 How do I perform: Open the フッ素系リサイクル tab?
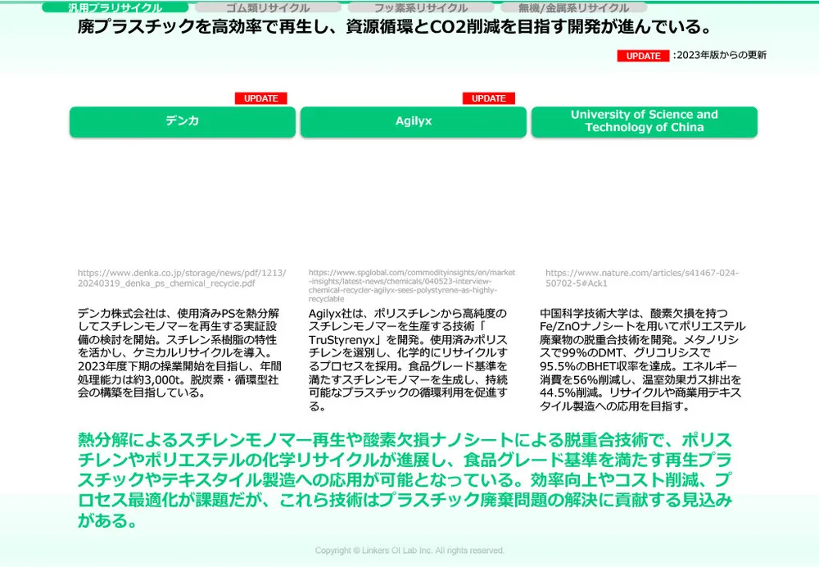pos(420,7)
